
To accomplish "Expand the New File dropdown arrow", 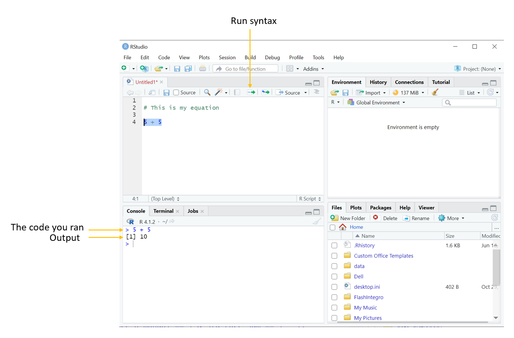I will coord(134,69).
